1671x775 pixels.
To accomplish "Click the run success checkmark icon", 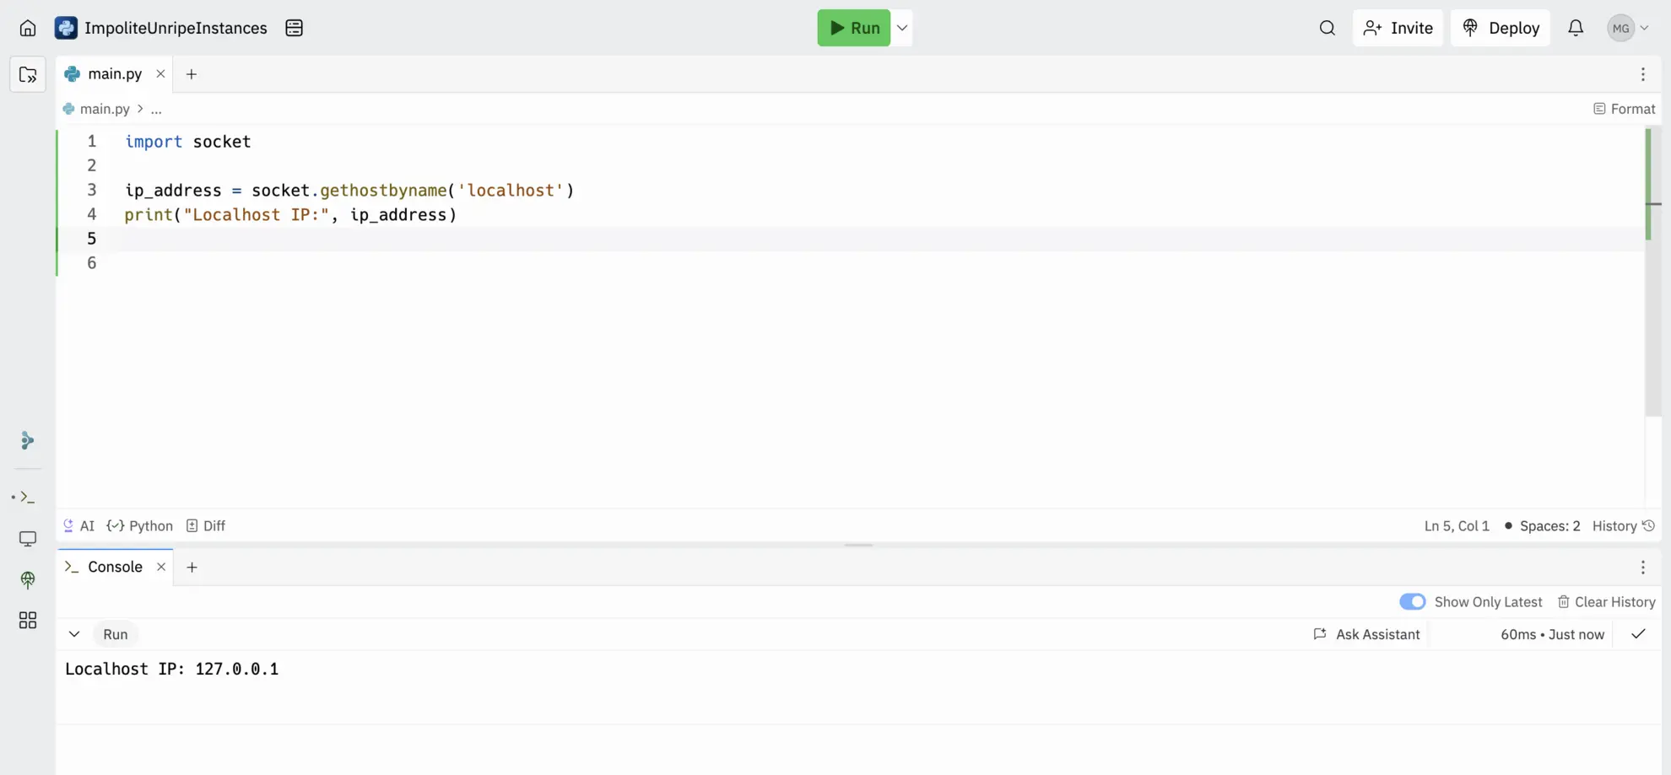I will click(1637, 634).
